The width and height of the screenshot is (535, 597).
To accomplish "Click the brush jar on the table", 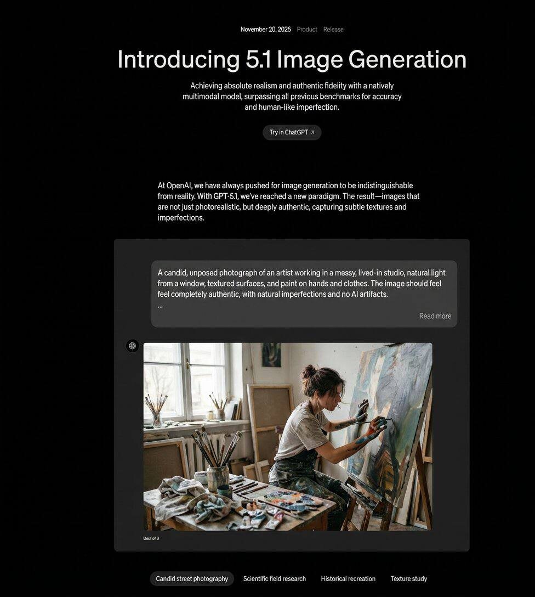I will pyautogui.click(x=218, y=479).
